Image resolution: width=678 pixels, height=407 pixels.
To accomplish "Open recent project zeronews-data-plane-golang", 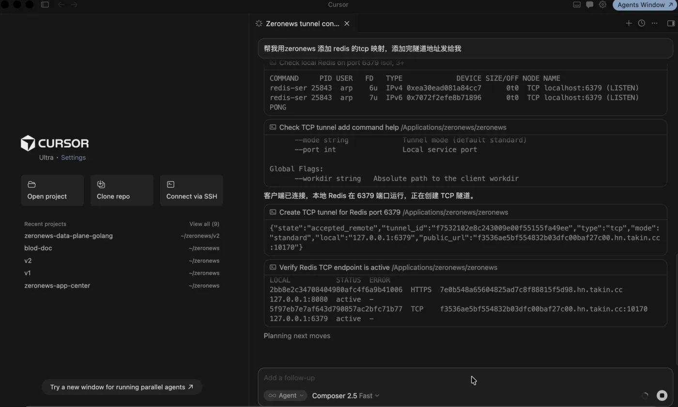I will (122, 236).
